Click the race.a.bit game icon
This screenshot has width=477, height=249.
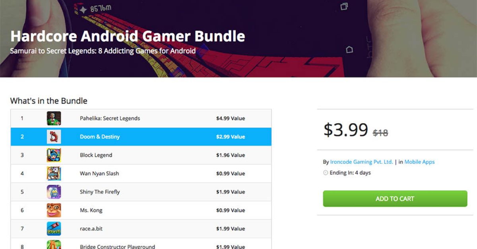(x=54, y=229)
